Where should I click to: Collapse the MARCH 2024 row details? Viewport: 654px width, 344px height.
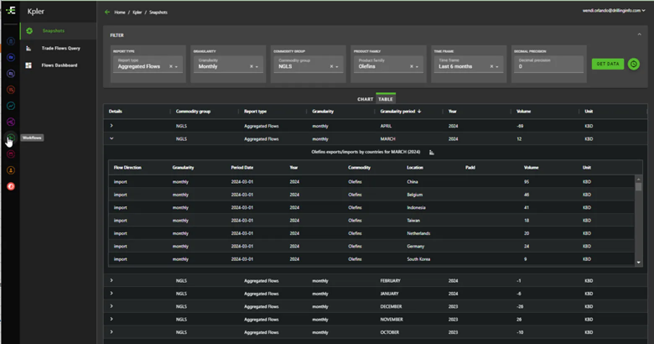(x=111, y=138)
